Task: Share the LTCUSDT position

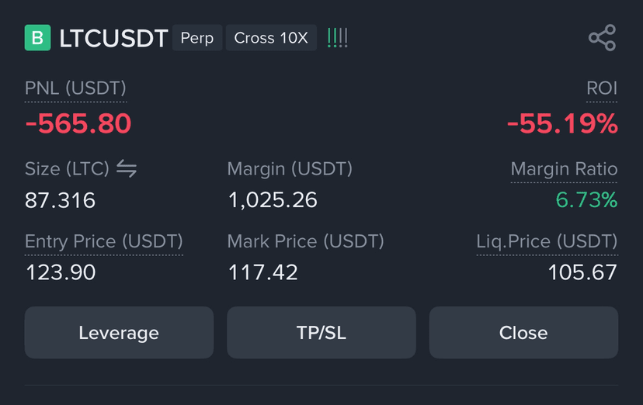Action: [x=603, y=38]
